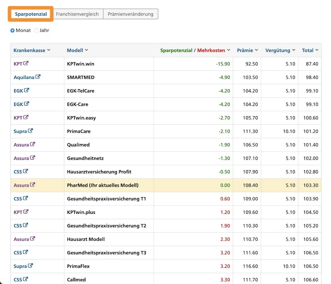
Task: Click the external link icon in the Hausarztversicherung Profit row
Action: click(x=25, y=171)
